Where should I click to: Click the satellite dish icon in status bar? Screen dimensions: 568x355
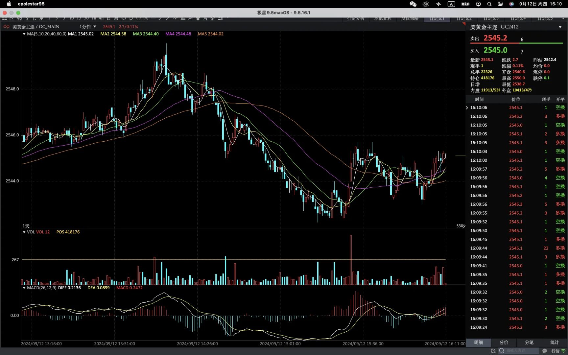coord(493,351)
